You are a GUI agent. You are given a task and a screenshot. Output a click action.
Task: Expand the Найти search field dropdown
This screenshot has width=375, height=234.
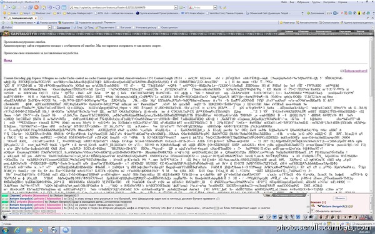click(x=50, y=27)
